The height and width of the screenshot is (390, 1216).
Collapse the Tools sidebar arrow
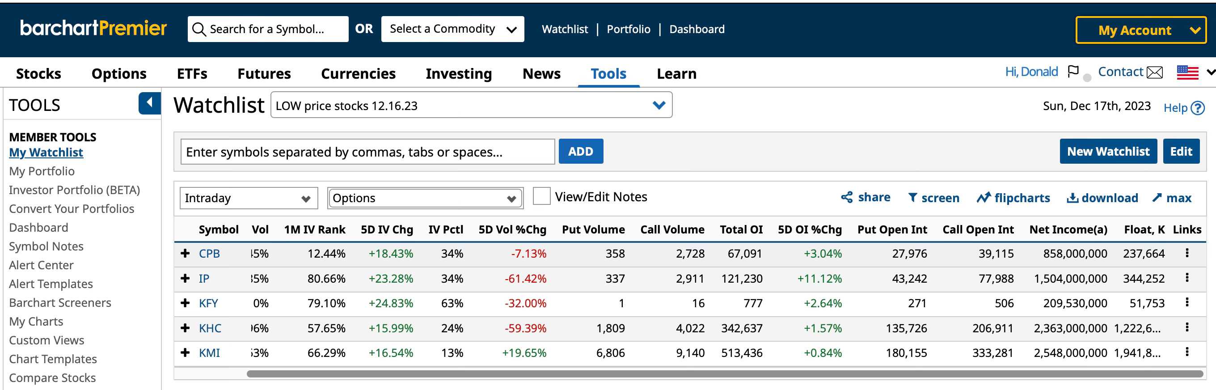tap(149, 103)
